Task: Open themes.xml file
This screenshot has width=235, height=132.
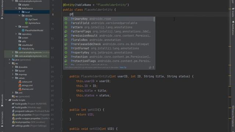Action: point(26,89)
